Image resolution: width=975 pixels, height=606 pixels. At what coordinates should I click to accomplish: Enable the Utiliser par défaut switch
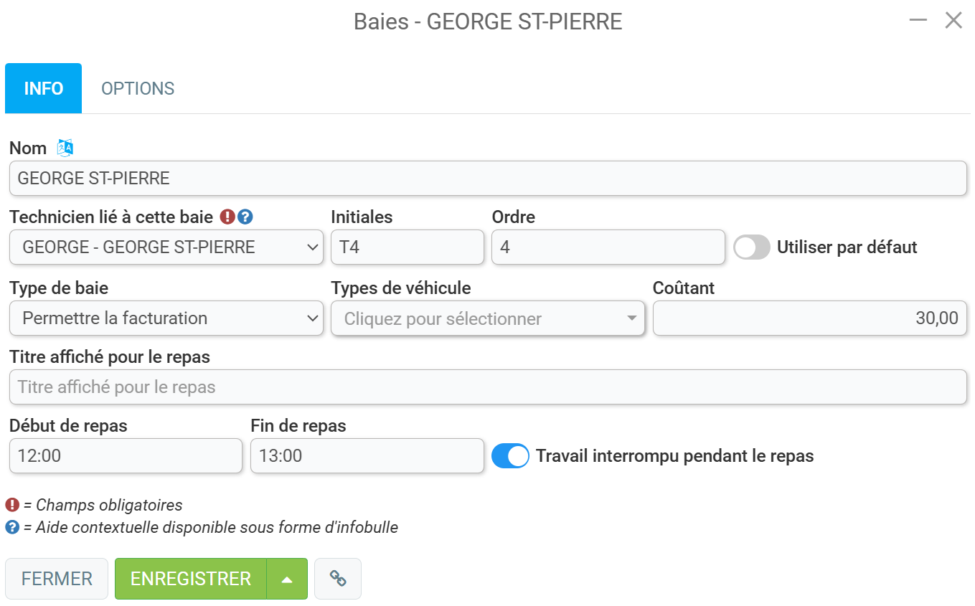[752, 247]
